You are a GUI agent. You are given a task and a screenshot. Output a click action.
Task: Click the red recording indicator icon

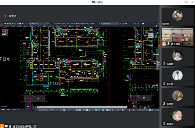[5, 16]
